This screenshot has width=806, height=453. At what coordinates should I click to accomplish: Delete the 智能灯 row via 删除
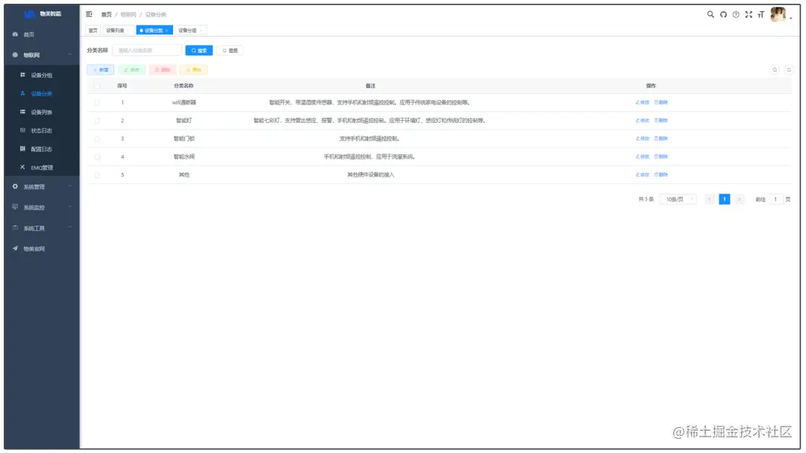pyautogui.click(x=661, y=121)
